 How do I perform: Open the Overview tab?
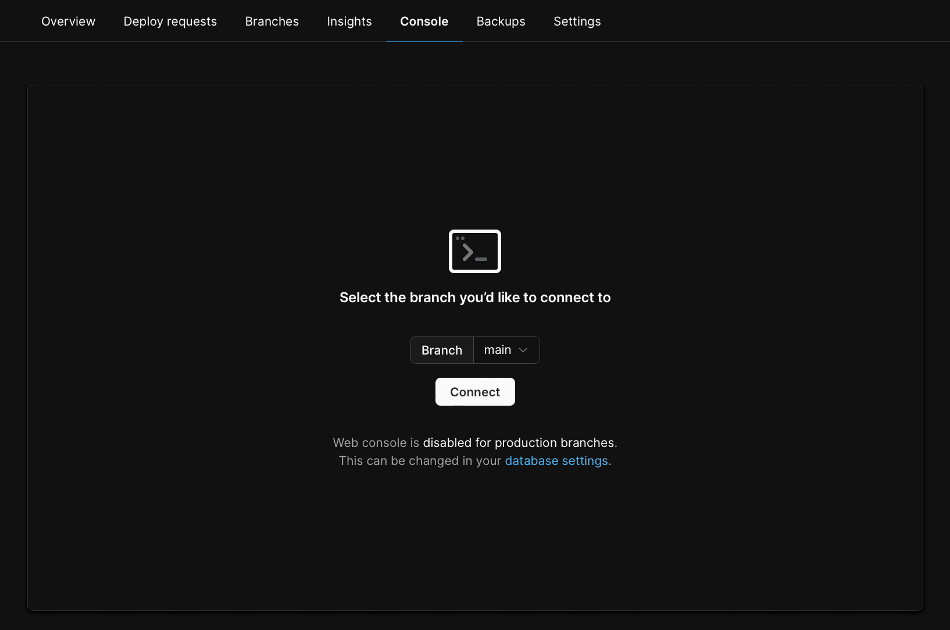tap(68, 22)
